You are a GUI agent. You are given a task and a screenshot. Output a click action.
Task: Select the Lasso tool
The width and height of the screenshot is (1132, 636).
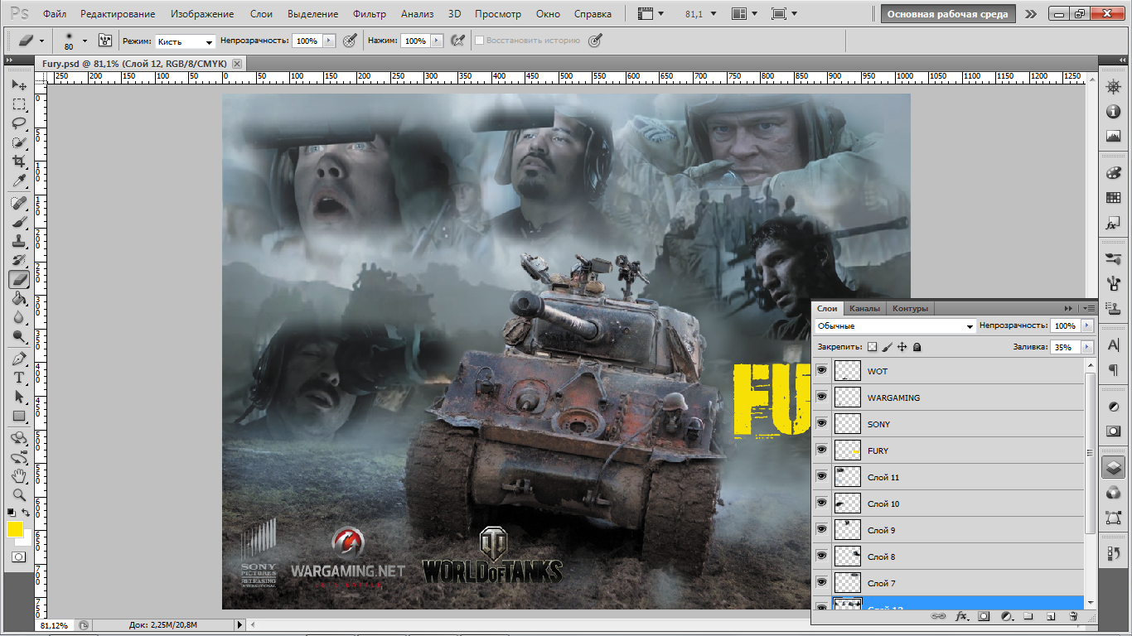click(x=18, y=123)
